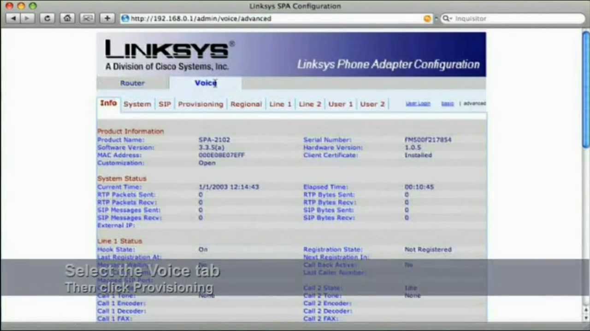The height and width of the screenshot is (331, 590).
Task: Click the Software Version value 3.3.5(a)
Action: [x=212, y=148]
